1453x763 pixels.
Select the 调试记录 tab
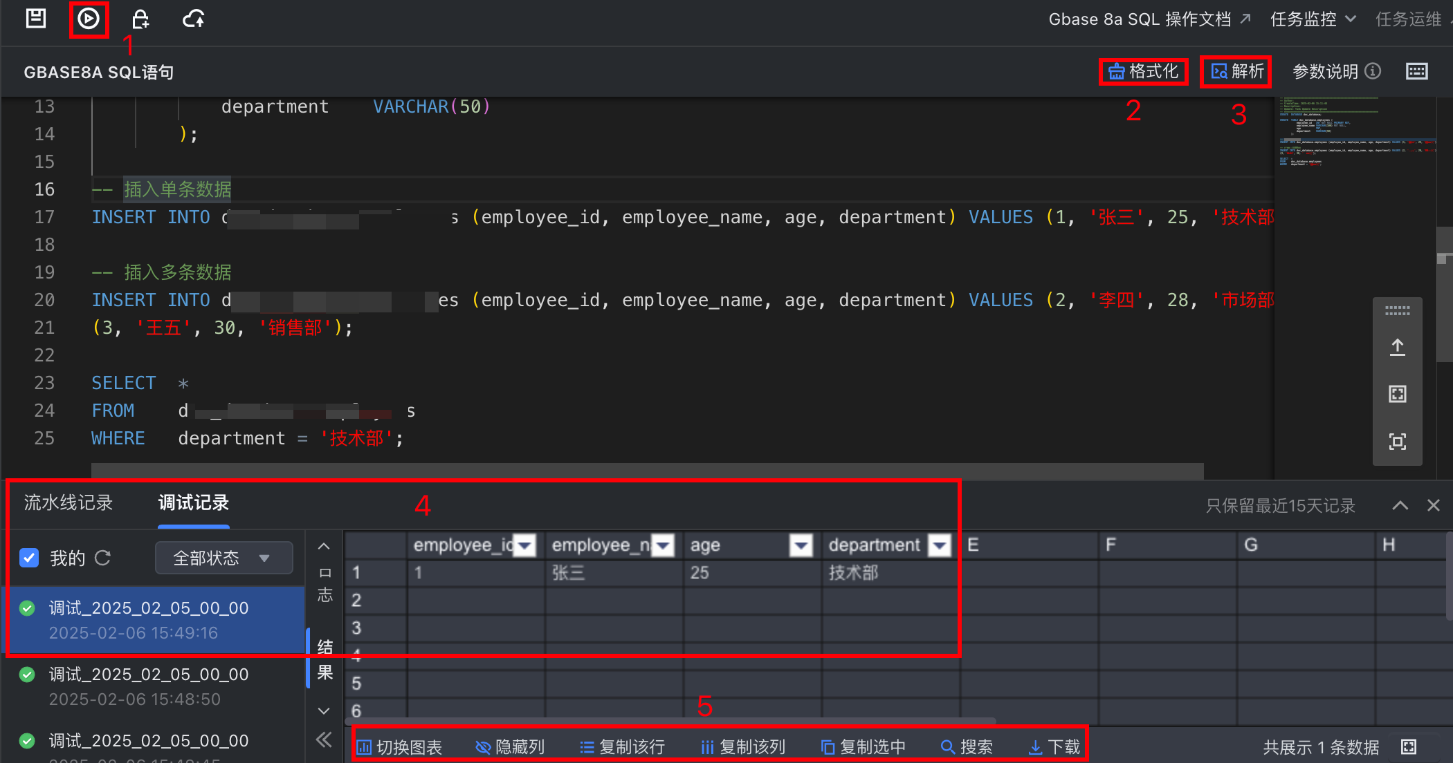tap(193, 503)
